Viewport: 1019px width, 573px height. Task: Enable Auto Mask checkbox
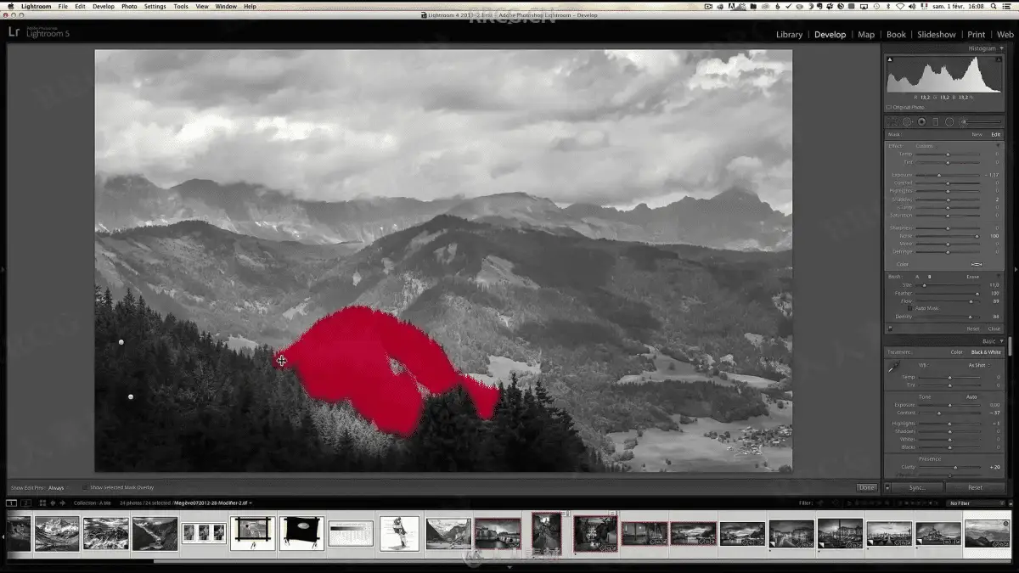click(x=910, y=308)
